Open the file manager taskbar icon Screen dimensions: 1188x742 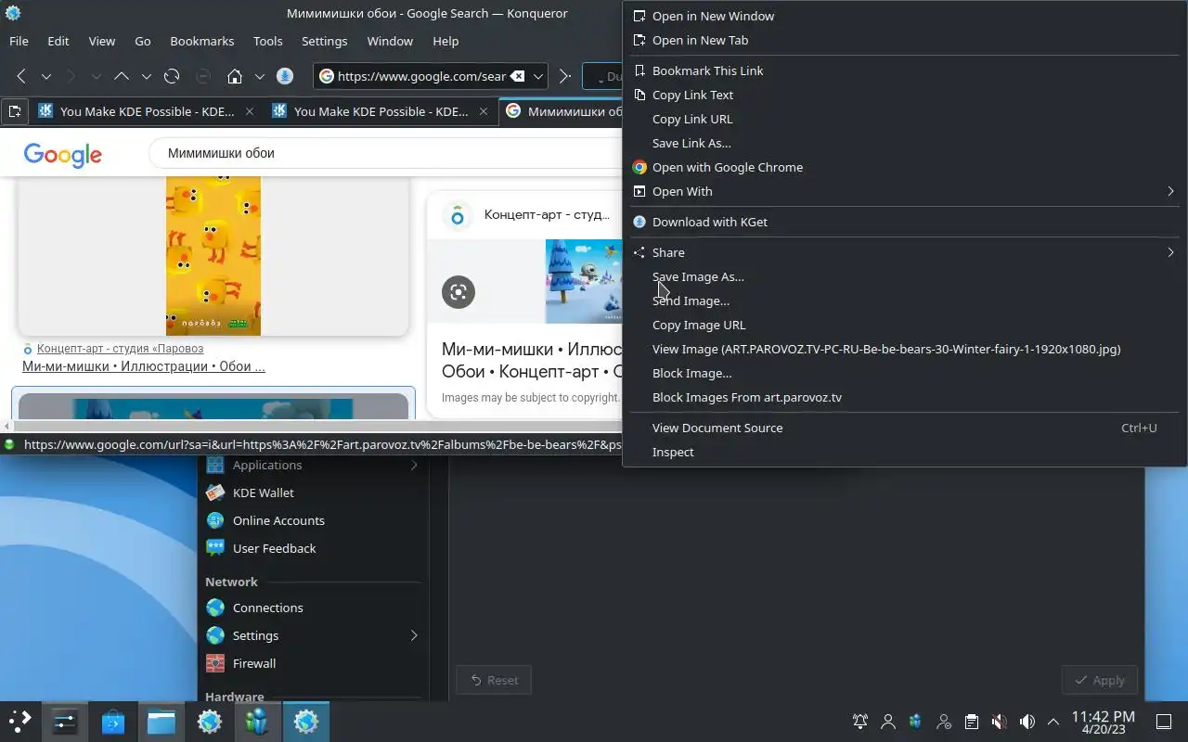pyautogui.click(x=161, y=721)
